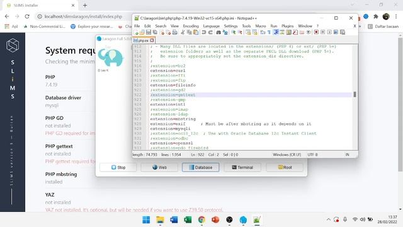Screen dimensions: 403x227
Task: Open the UTF-8 encoding selector in status bar
Action: pyautogui.click(x=312, y=154)
